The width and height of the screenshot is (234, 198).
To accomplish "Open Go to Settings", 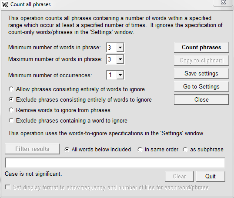I will (201, 86).
